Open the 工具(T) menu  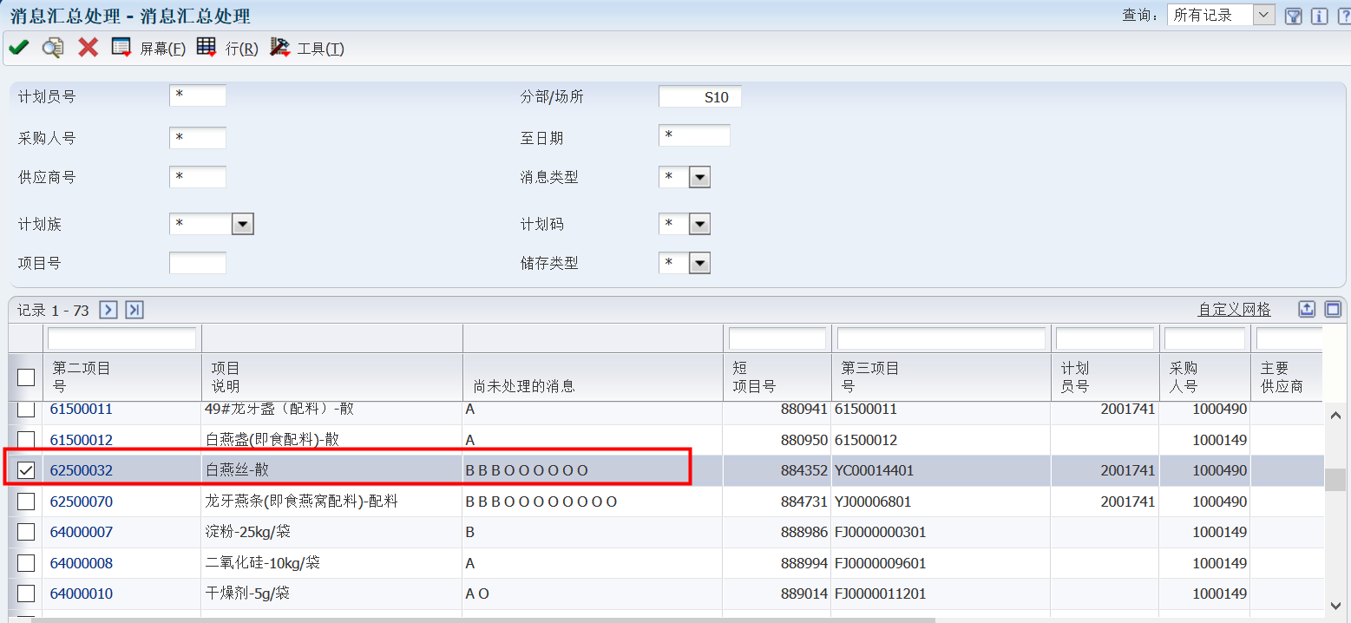click(320, 49)
